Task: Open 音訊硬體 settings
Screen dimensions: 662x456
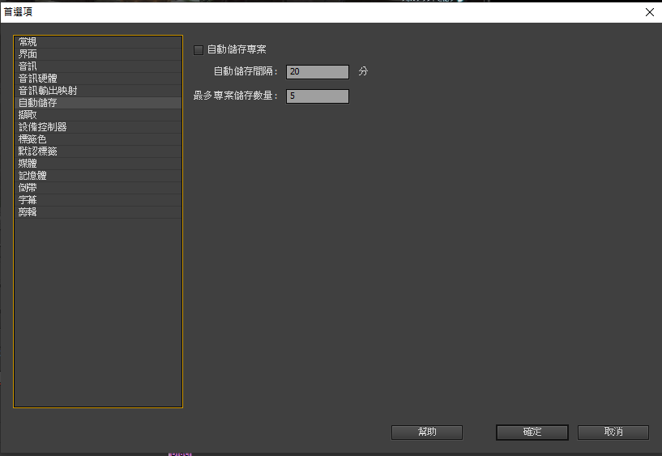Action: [x=98, y=79]
